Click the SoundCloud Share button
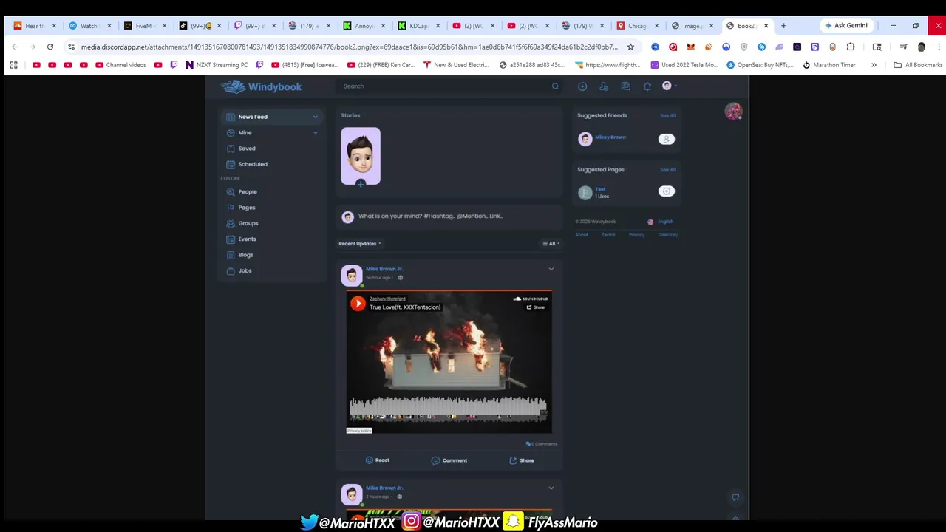 pyautogui.click(x=536, y=307)
